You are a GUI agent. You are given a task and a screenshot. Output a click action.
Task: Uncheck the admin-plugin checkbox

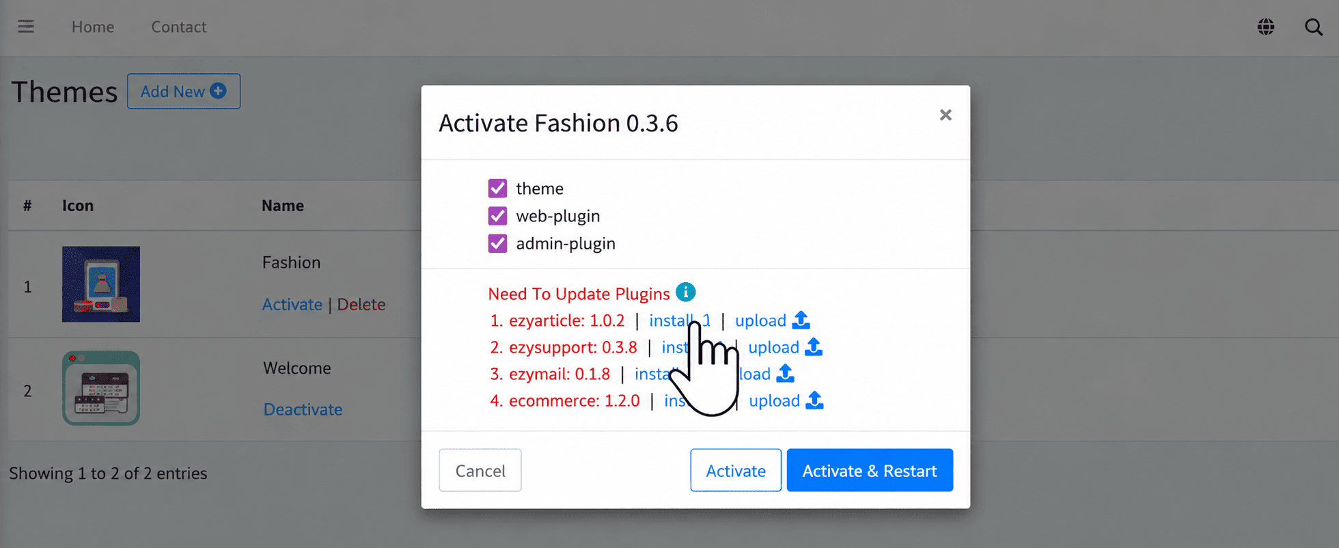(x=497, y=243)
